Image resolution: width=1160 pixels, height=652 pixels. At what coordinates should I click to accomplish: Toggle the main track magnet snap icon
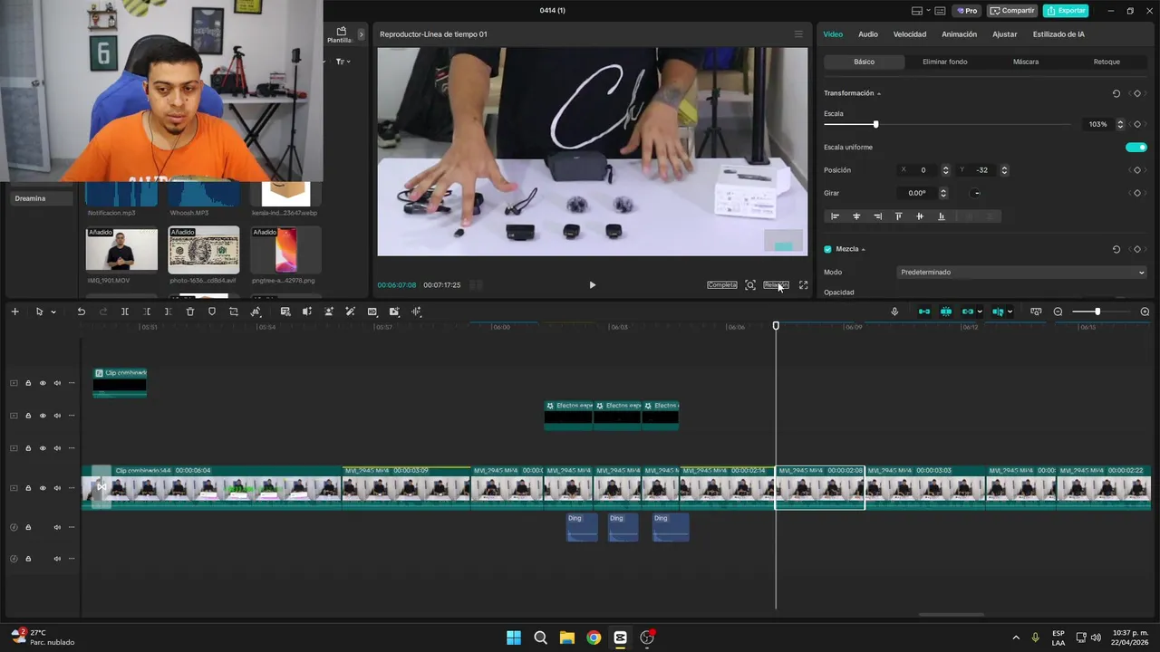click(x=923, y=312)
